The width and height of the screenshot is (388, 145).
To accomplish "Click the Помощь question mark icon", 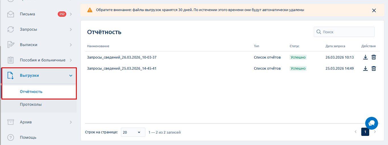I will click(x=11, y=137).
